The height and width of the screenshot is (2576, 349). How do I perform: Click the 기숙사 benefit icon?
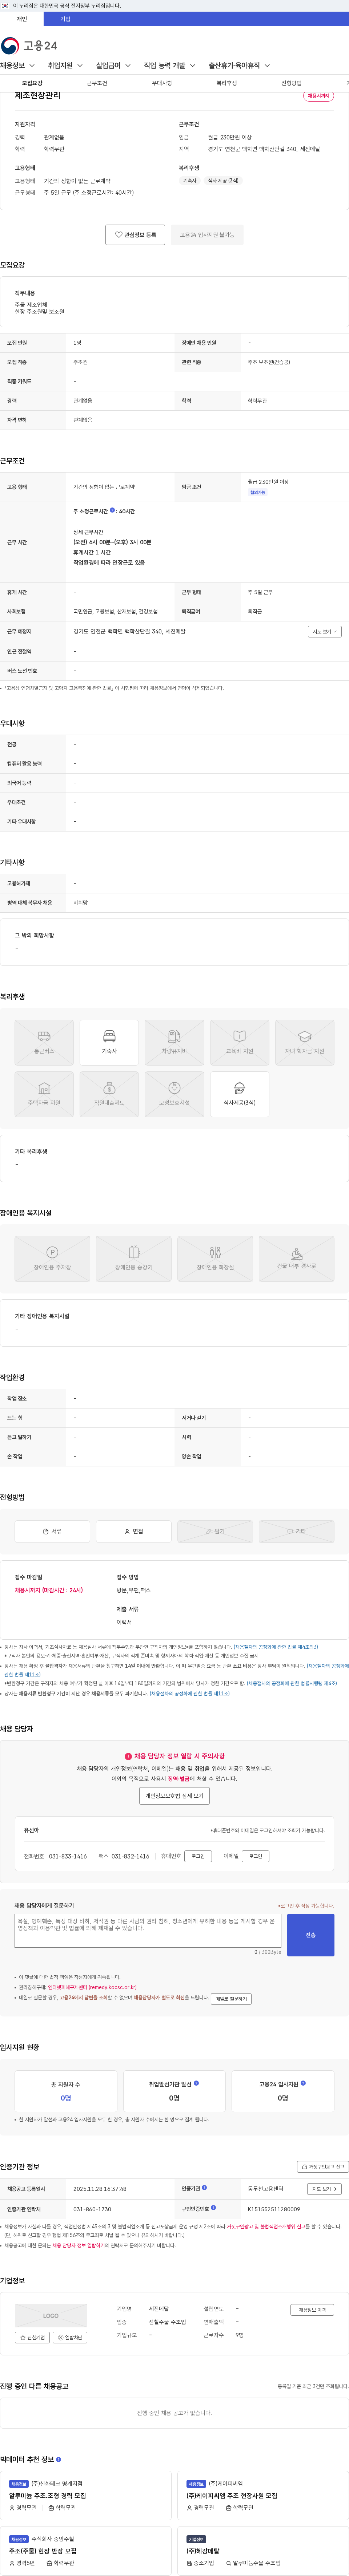109,1043
